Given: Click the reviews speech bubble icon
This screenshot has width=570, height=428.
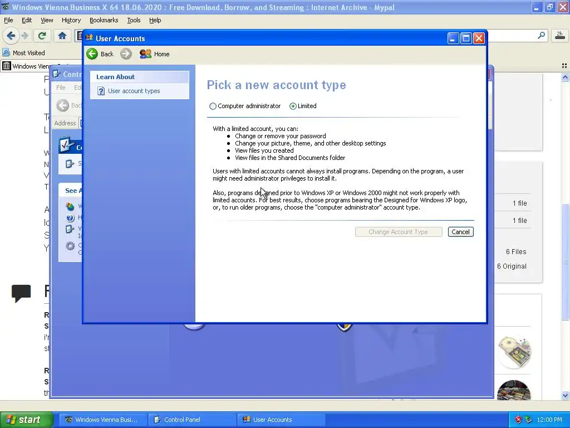Looking at the screenshot, I should click(x=21, y=293).
